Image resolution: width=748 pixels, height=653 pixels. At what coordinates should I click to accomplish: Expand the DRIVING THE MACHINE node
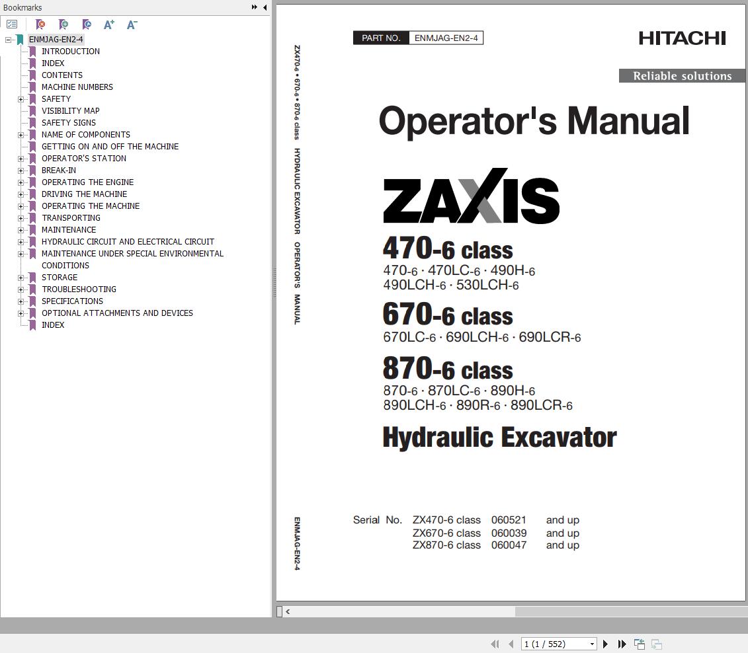[21, 194]
